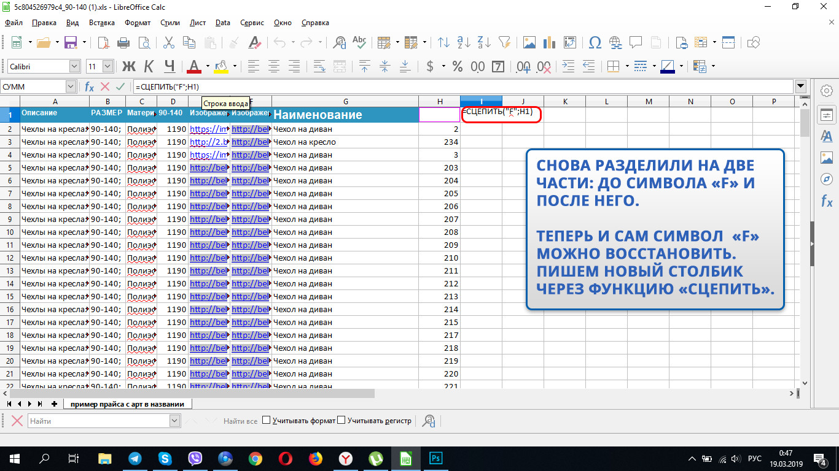
Task: Open sidebar Properties panel icon
Action: (827, 115)
